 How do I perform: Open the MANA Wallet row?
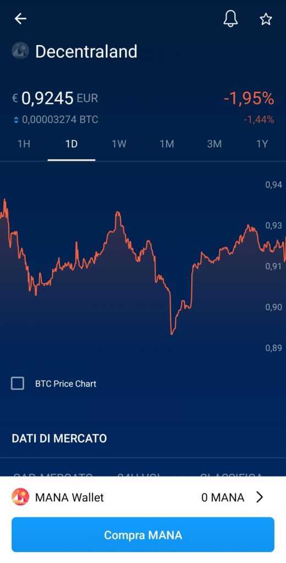(x=143, y=497)
